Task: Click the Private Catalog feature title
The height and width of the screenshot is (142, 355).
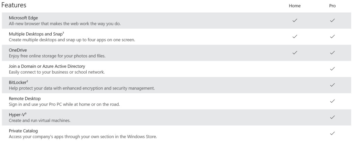Action: click(23, 131)
